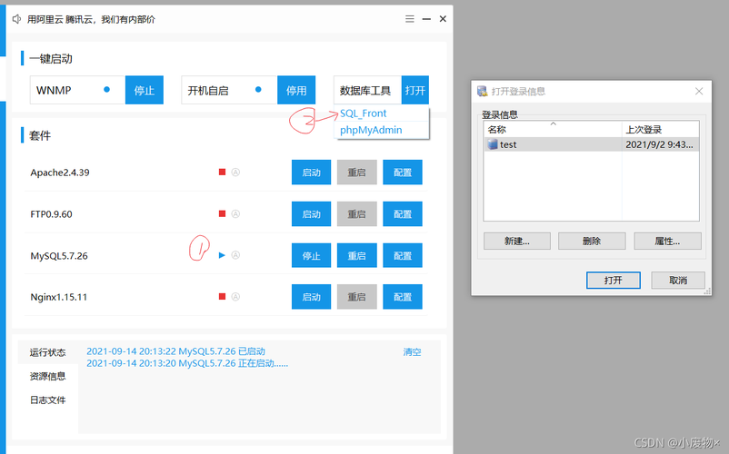
Task: Open Apache2.4.39 configuration
Action: click(x=403, y=173)
